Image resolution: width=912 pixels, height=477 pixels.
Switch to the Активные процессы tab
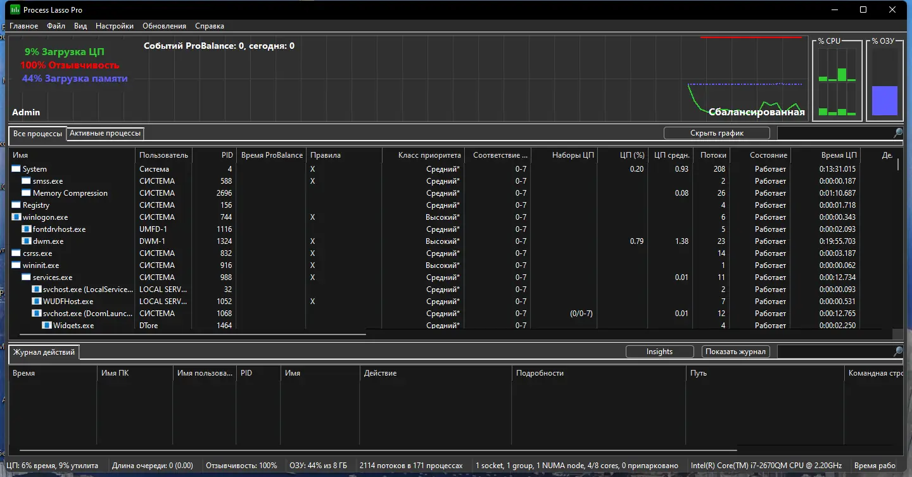pyautogui.click(x=105, y=133)
